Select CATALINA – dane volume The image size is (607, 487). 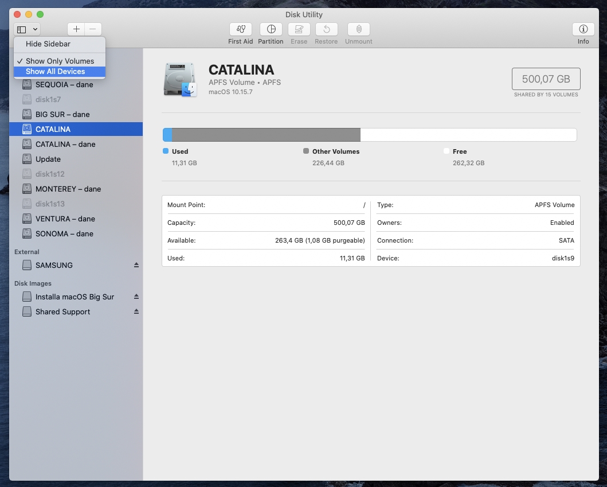pyautogui.click(x=76, y=144)
